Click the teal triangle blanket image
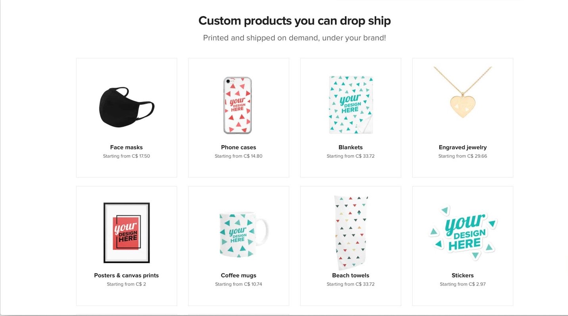The image size is (568, 316). click(351, 105)
